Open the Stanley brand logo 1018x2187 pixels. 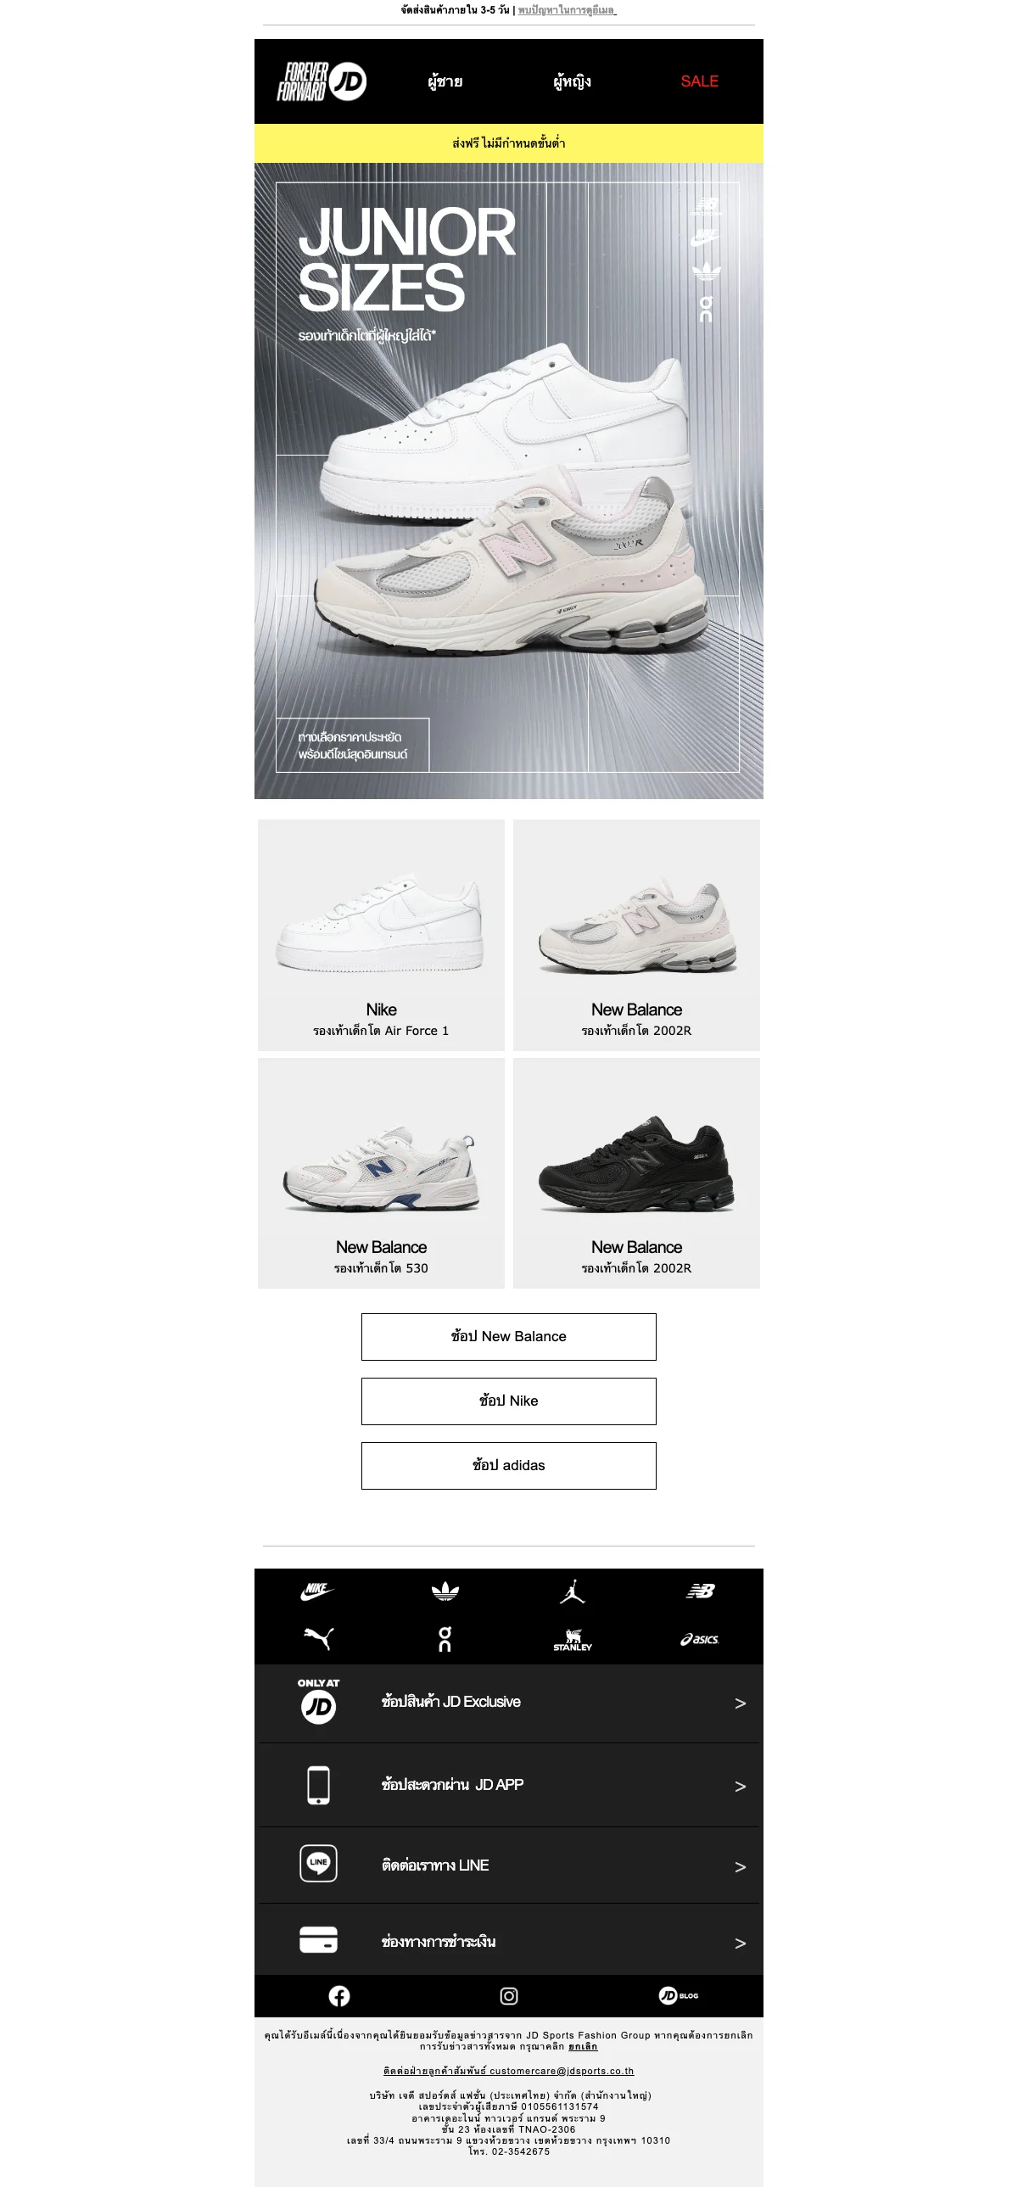(x=573, y=1641)
